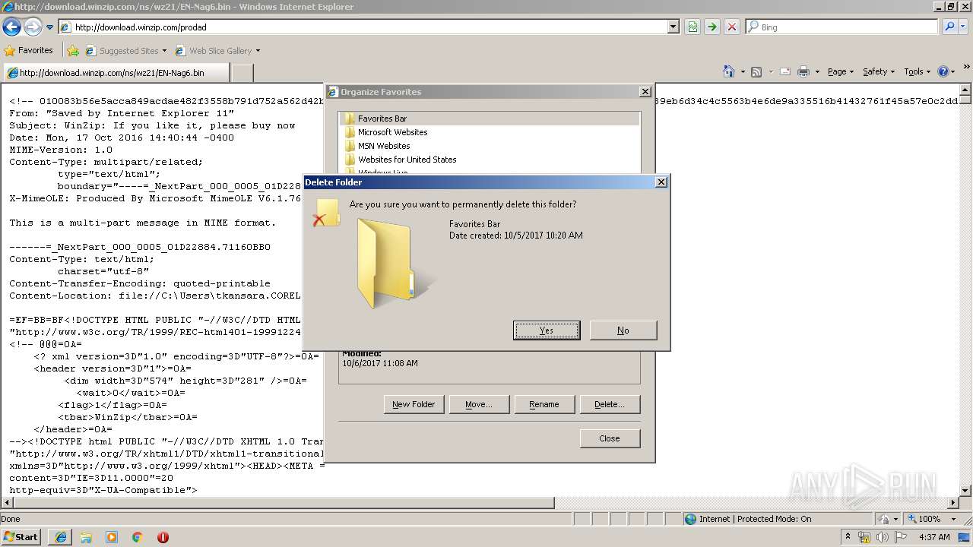Open the Page menu

click(840, 71)
